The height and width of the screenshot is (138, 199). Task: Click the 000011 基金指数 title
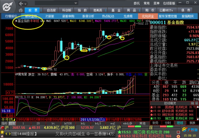(167, 23)
